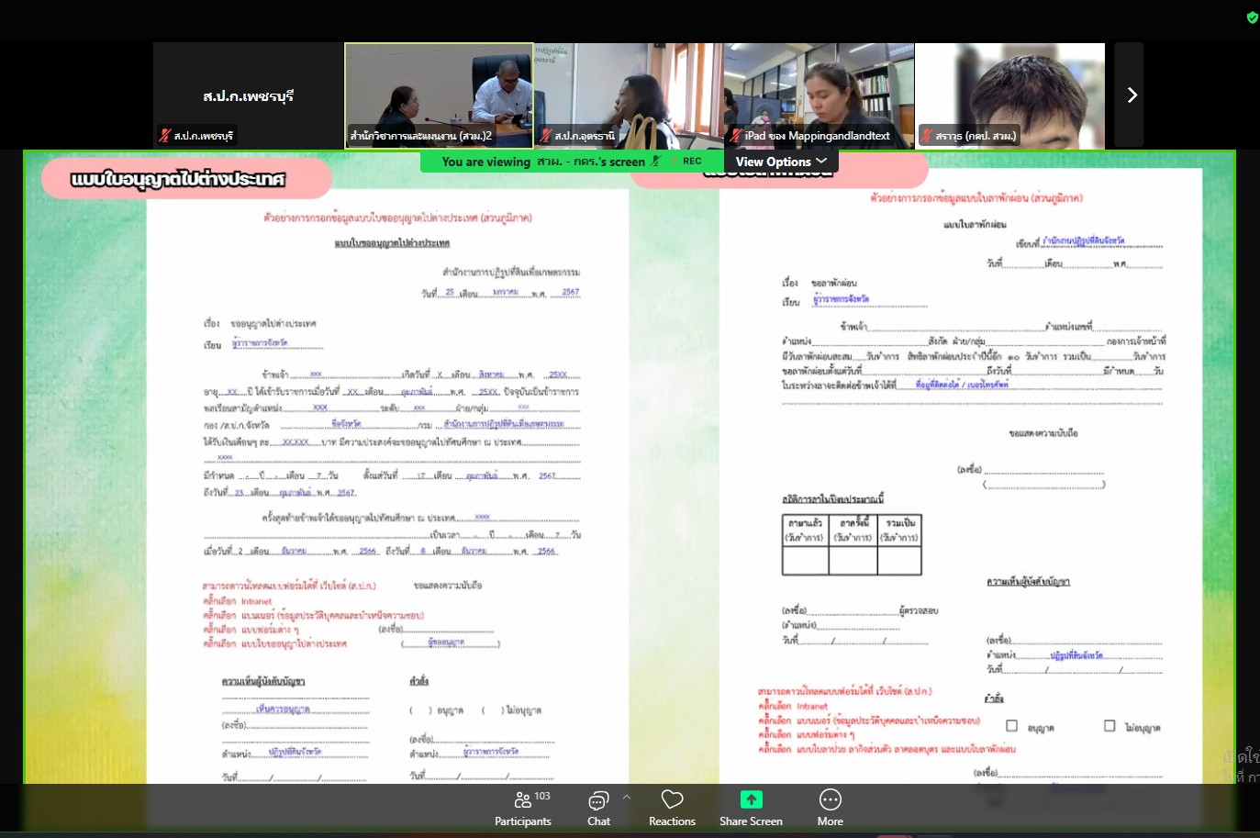Click muted mic icon on ส.ป.ก.เพชรบุรี tile
Image resolution: width=1260 pixels, height=838 pixels.
165,136
